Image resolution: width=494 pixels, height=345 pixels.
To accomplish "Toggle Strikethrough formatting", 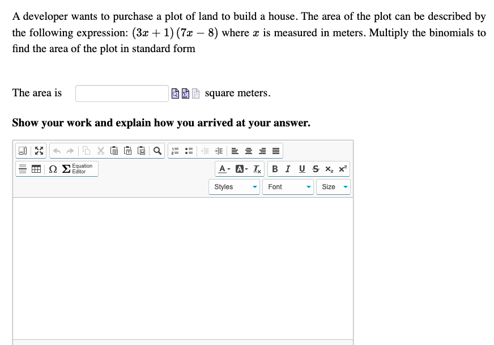I will [x=316, y=169].
